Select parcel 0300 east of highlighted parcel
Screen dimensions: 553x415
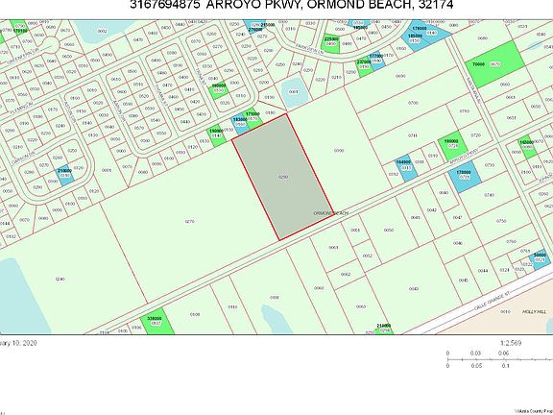tap(339, 151)
